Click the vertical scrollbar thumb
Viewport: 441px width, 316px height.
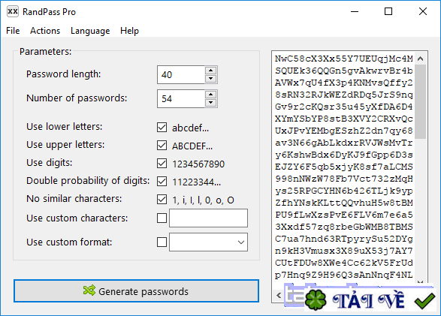(x=420, y=101)
